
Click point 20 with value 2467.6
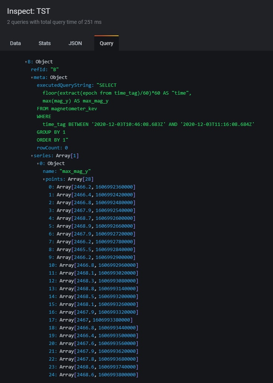pos(86,343)
